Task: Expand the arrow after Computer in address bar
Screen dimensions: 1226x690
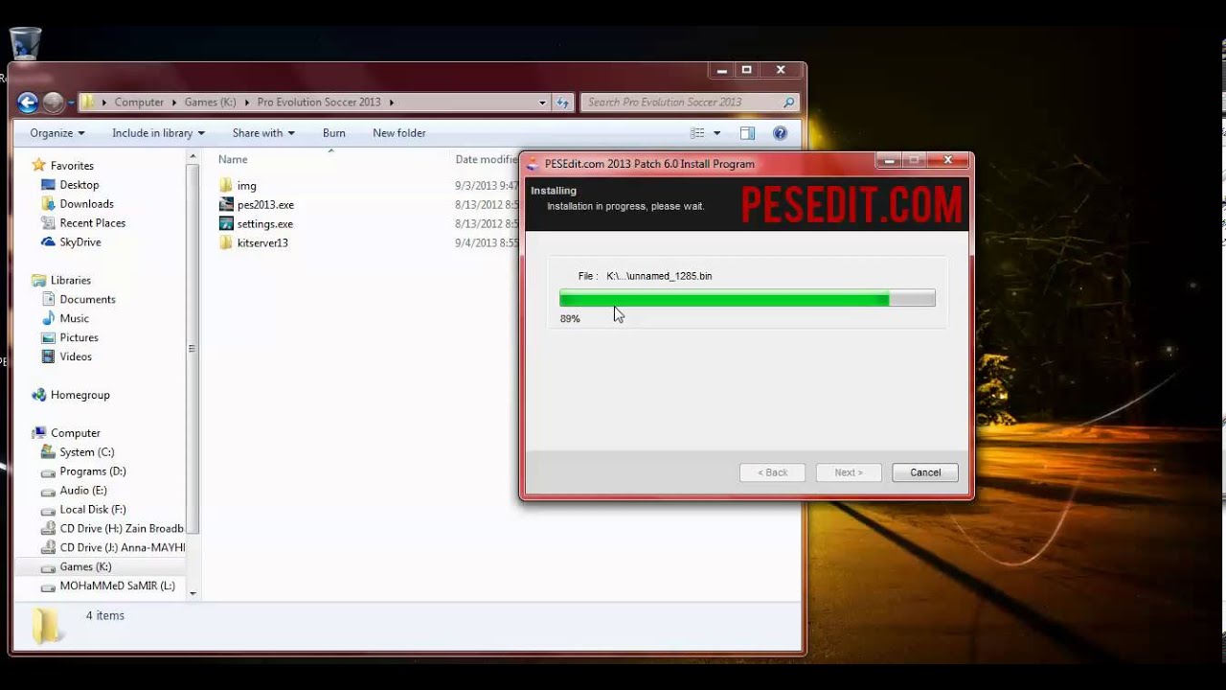Action: click(173, 102)
